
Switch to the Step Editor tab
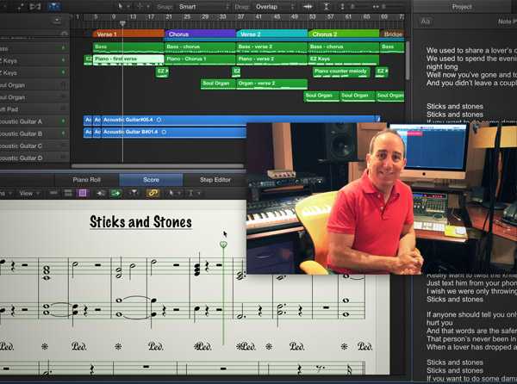(215, 180)
